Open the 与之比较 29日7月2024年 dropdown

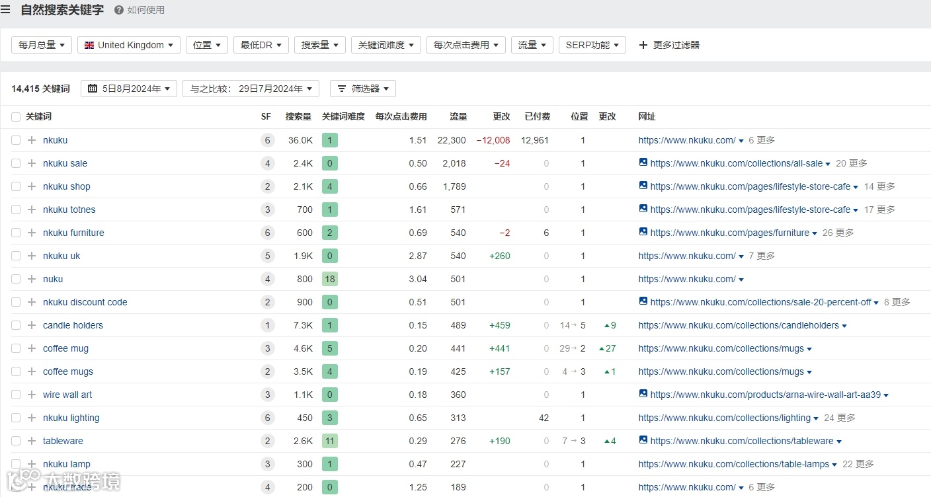pyautogui.click(x=251, y=89)
